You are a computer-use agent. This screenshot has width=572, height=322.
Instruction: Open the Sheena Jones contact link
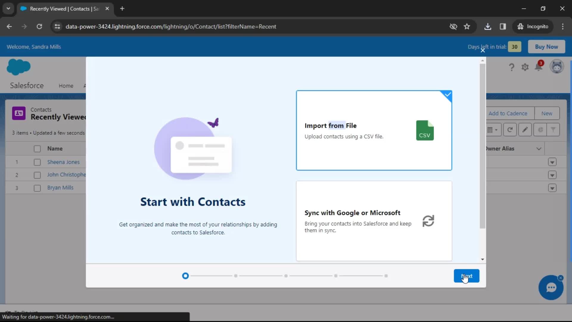click(x=63, y=162)
